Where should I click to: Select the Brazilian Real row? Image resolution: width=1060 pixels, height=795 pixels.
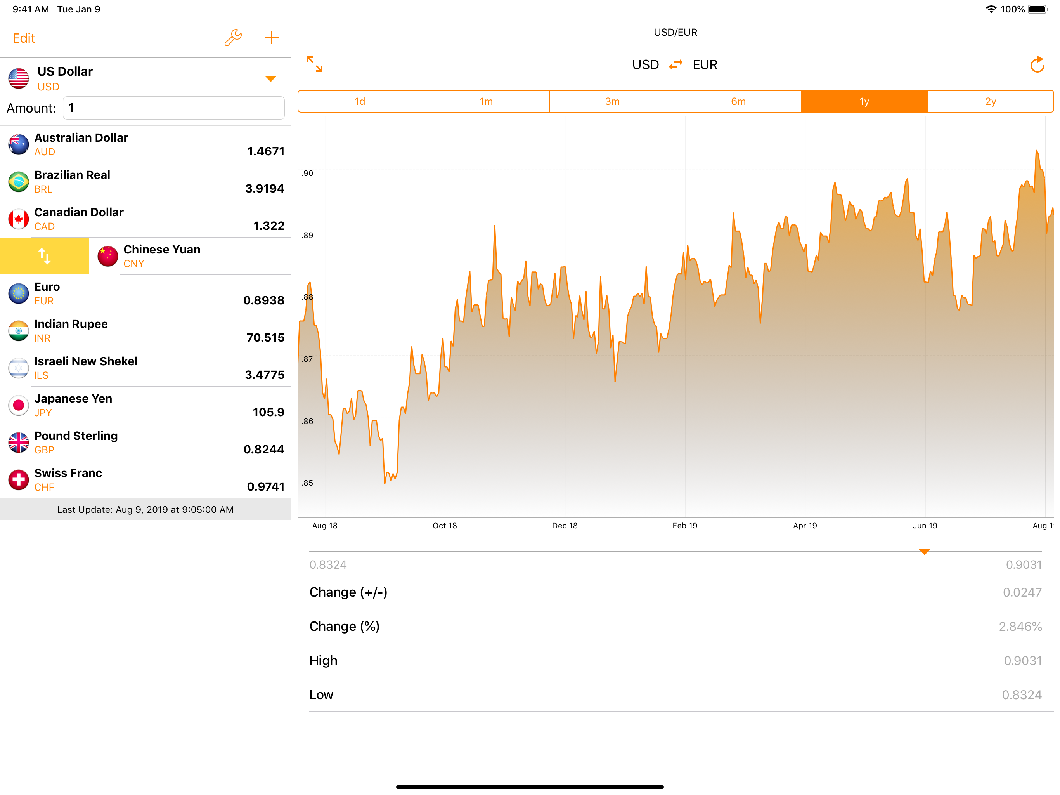[145, 182]
